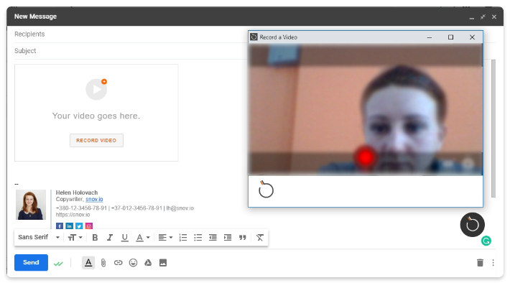Click the attach files paperclip icon

click(x=103, y=263)
